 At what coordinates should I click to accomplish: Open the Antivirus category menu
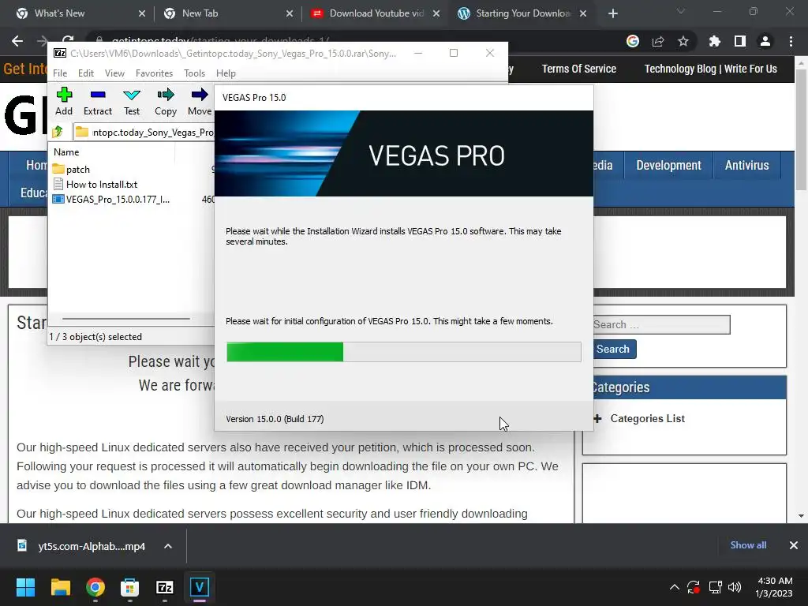(746, 165)
